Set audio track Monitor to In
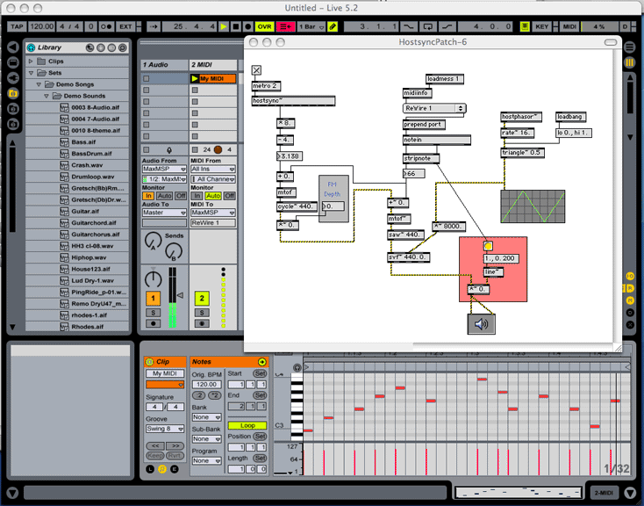The image size is (644, 506). tap(148, 196)
